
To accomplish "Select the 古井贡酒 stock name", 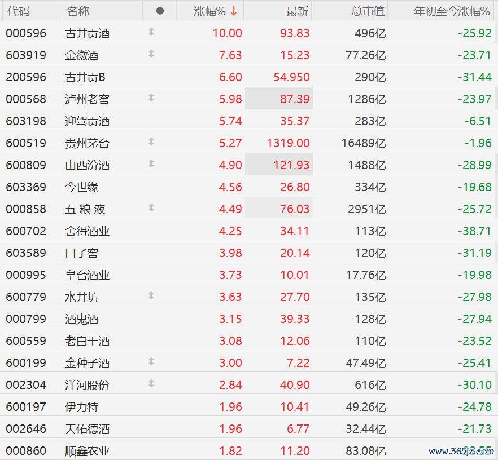I will pos(88,33).
